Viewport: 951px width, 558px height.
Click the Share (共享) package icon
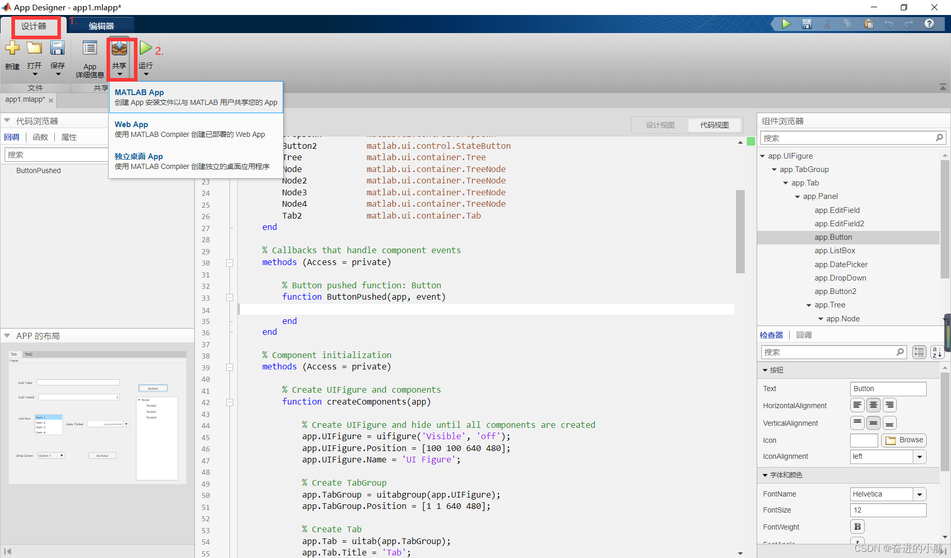[119, 49]
